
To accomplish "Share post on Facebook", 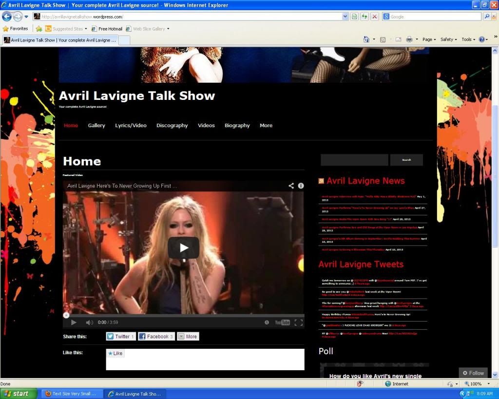I will pos(156,336).
